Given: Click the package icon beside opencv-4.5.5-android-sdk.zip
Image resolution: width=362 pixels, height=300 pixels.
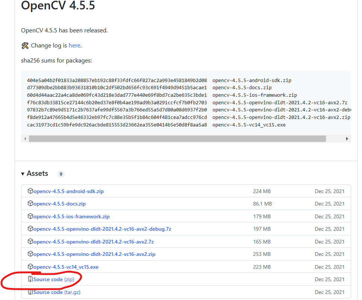Looking at the screenshot, I should coord(30,191).
